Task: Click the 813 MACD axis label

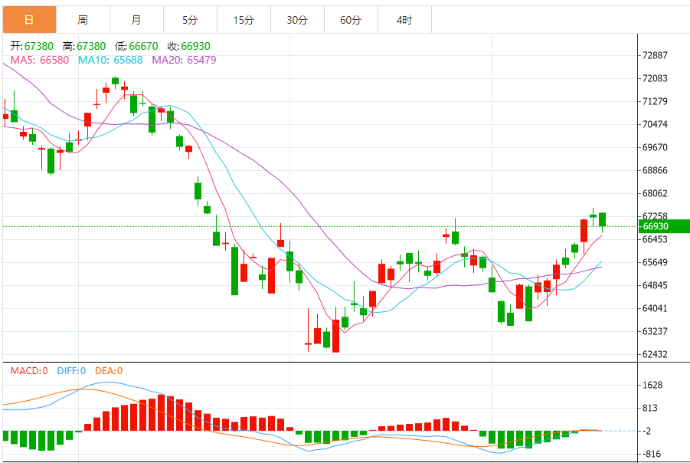Action: click(650, 408)
